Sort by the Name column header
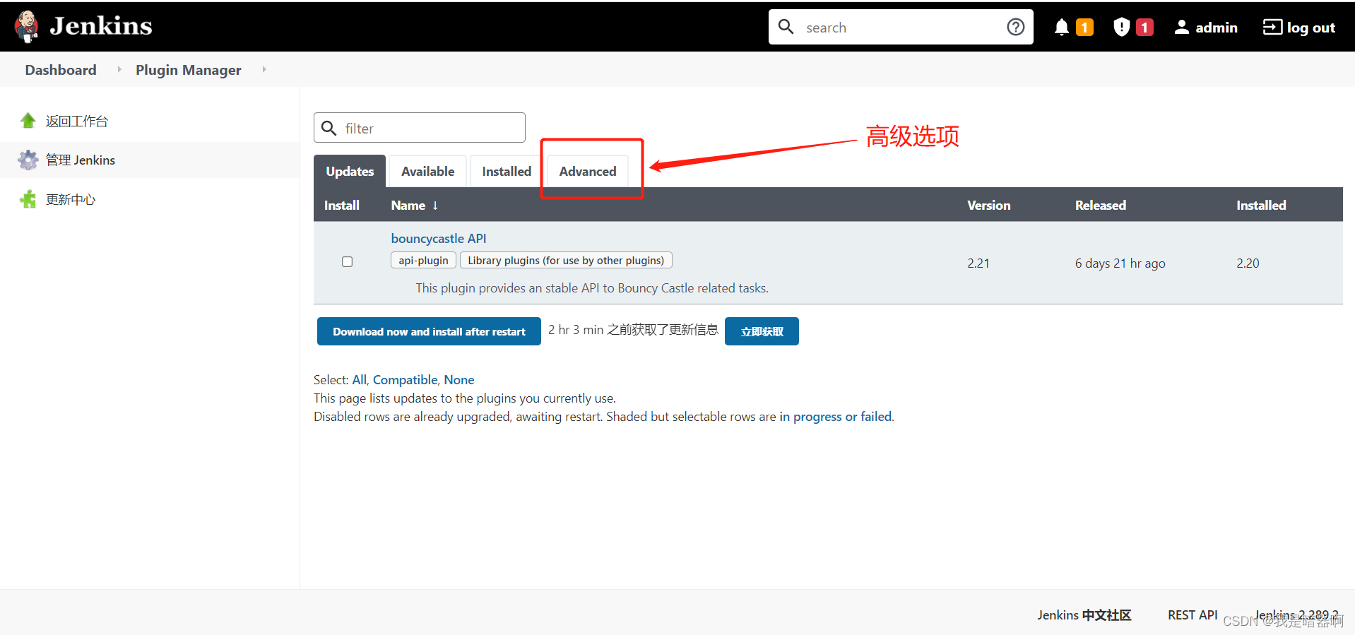This screenshot has height=635, width=1355. point(408,206)
